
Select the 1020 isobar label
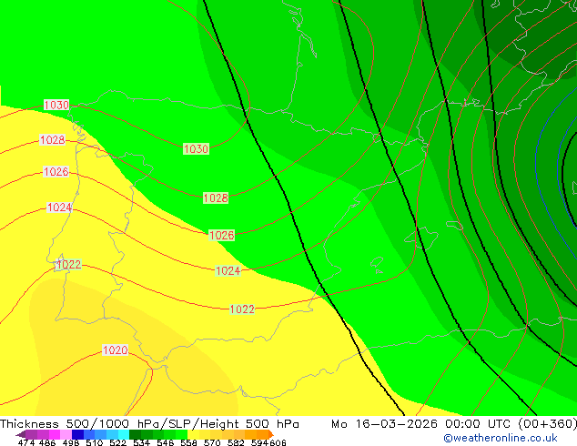tap(116, 350)
